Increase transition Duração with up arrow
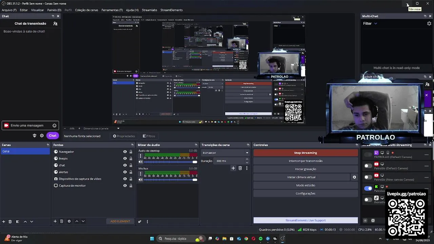Screen dimensions: 434x244 247,159
